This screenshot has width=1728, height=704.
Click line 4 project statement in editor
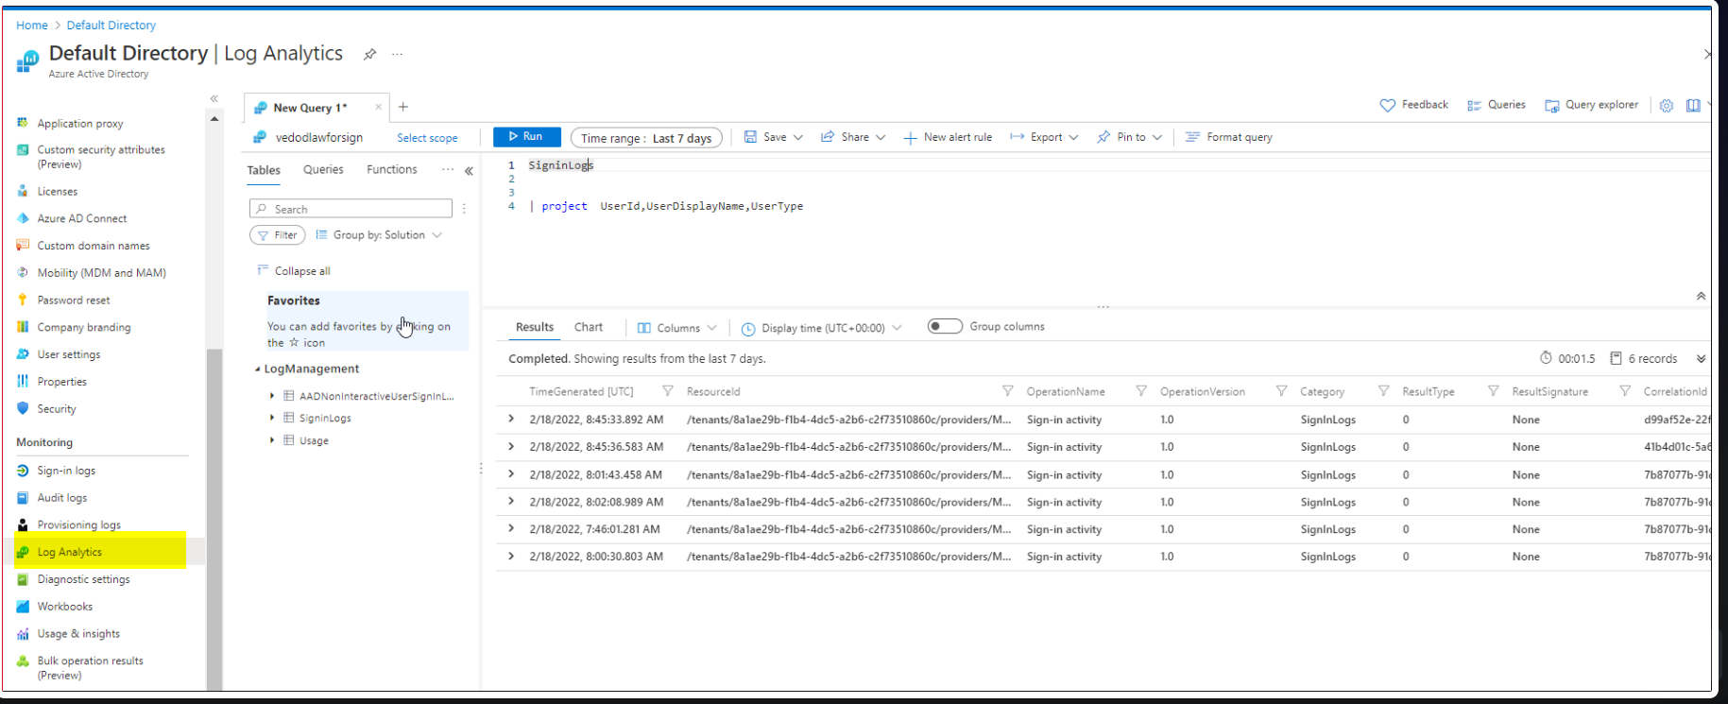pos(666,206)
